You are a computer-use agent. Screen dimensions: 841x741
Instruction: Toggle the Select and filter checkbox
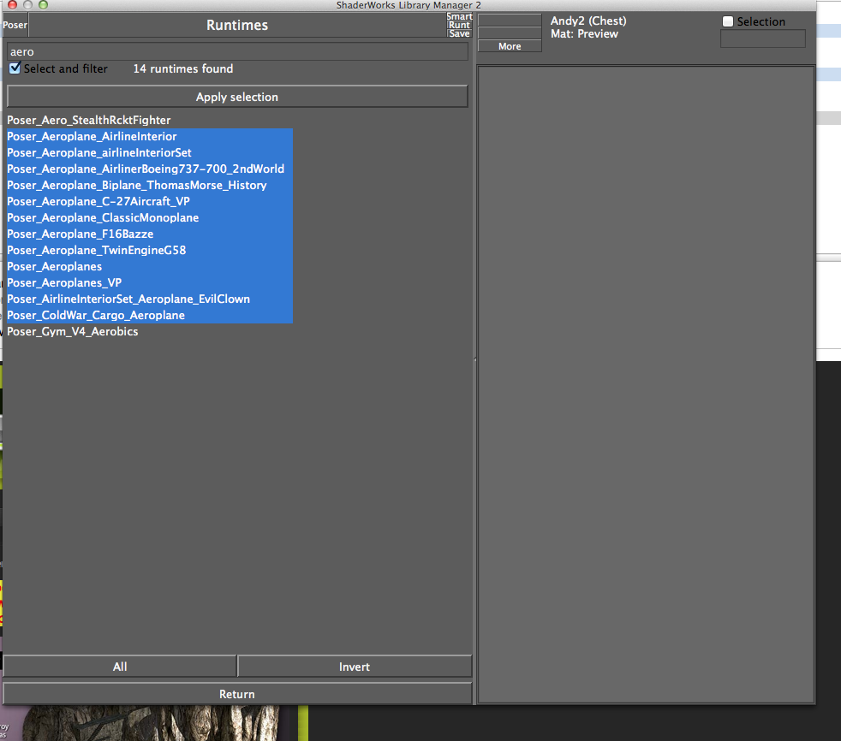[x=15, y=68]
